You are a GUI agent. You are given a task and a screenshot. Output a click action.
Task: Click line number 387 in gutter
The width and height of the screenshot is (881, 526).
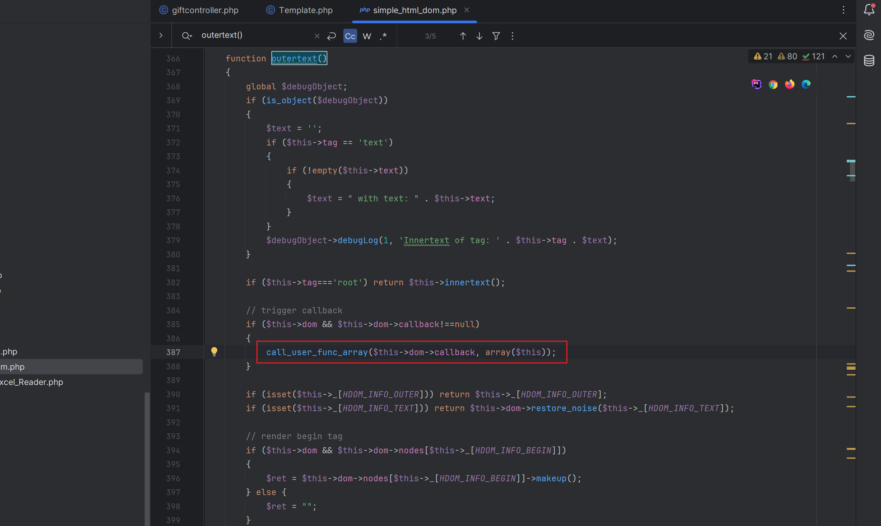click(174, 352)
